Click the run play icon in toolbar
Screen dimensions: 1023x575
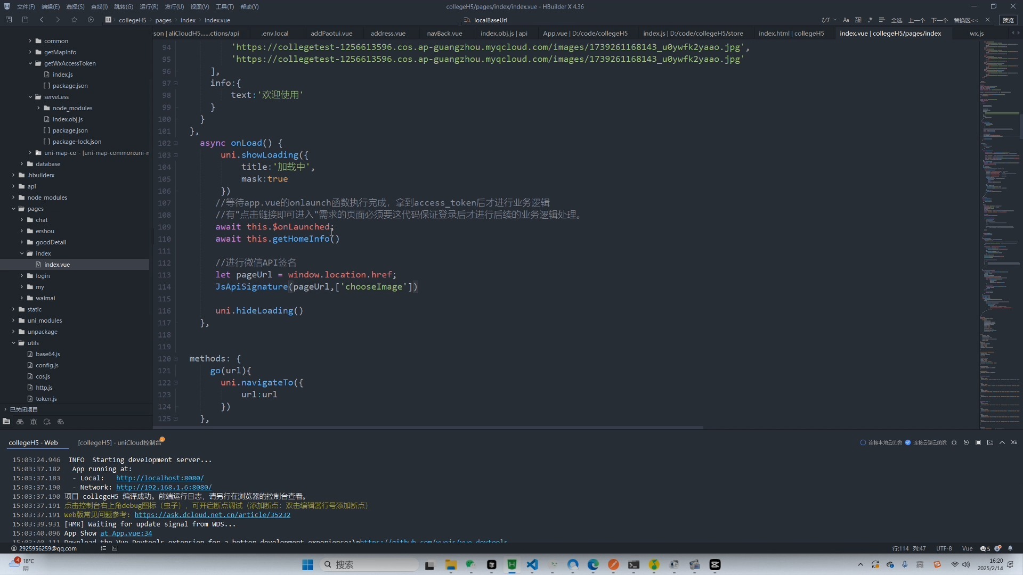click(x=91, y=20)
